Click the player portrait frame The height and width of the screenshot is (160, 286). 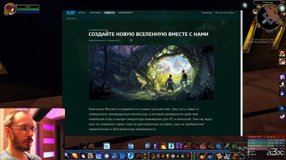(x=10, y=9)
